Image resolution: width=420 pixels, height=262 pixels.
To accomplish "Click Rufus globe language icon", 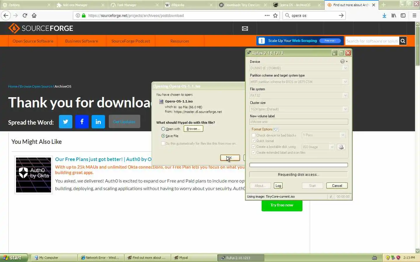I will point(343,61).
